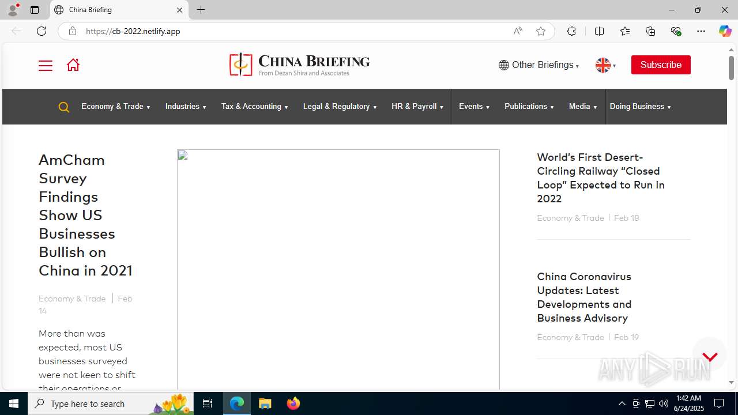
Task: Click the China Briefing logo
Action: click(x=299, y=65)
